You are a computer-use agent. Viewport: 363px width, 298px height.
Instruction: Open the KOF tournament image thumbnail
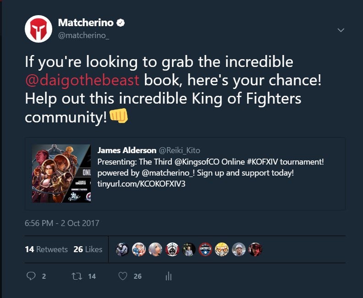click(x=61, y=173)
